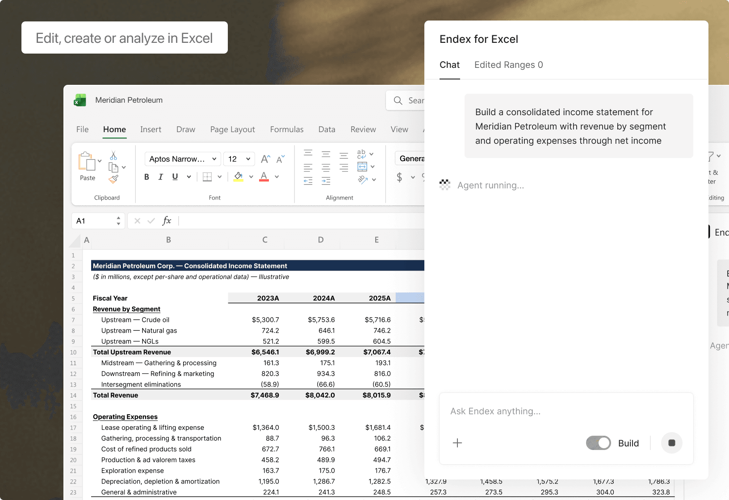Switch to the Insert ribbon tab
729x500 pixels.
click(151, 129)
